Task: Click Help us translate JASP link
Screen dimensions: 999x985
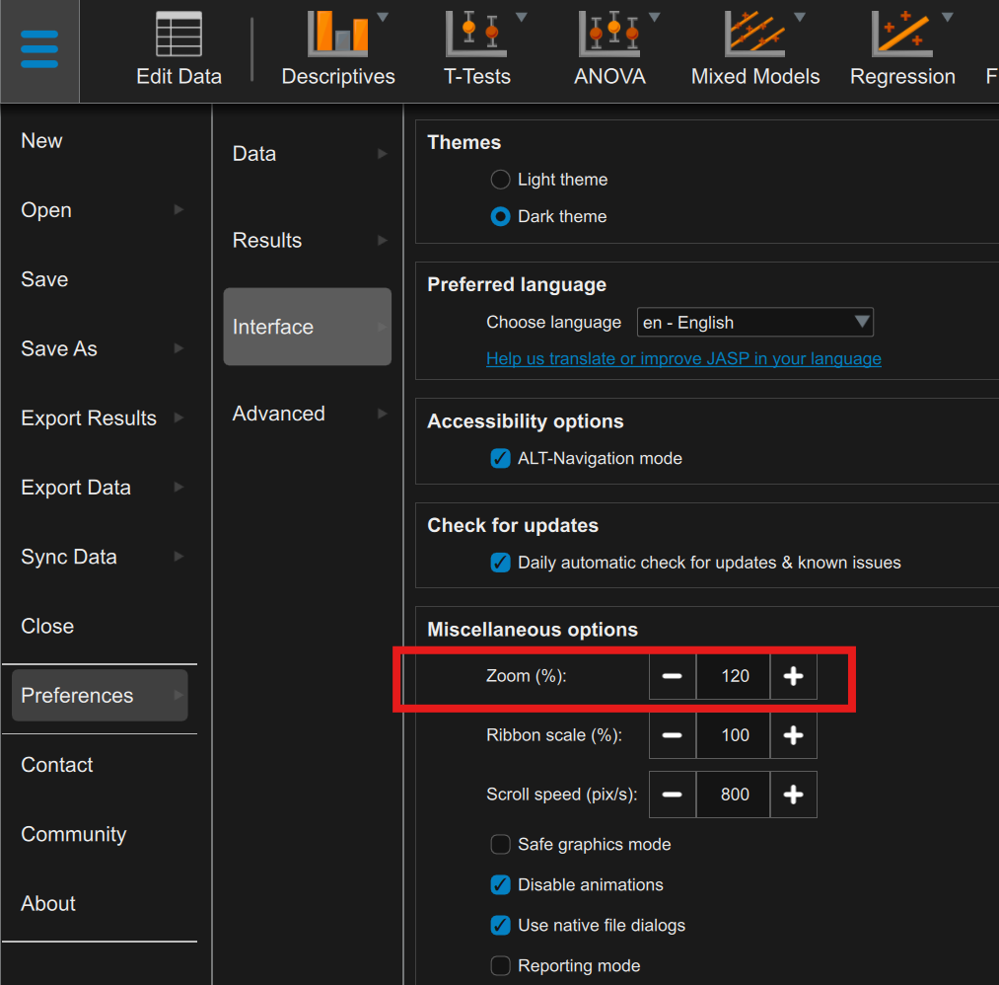Action: (x=683, y=358)
